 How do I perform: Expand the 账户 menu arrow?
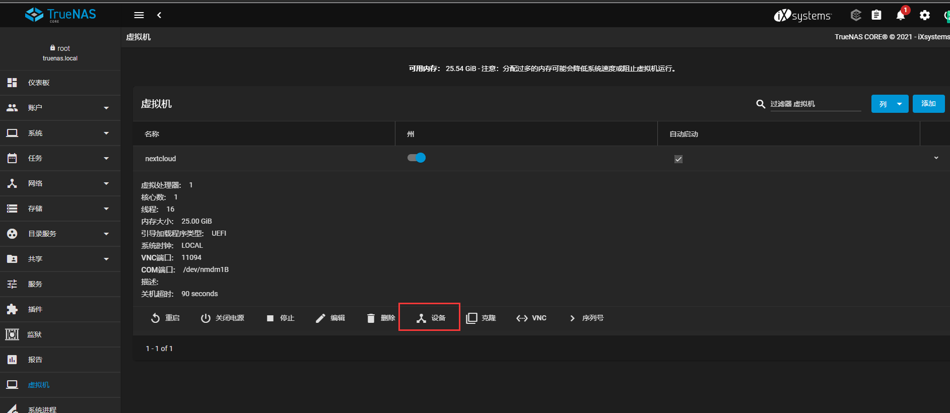[x=106, y=108]
